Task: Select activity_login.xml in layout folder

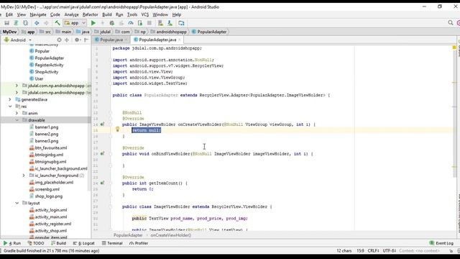Action: [48, 210]
